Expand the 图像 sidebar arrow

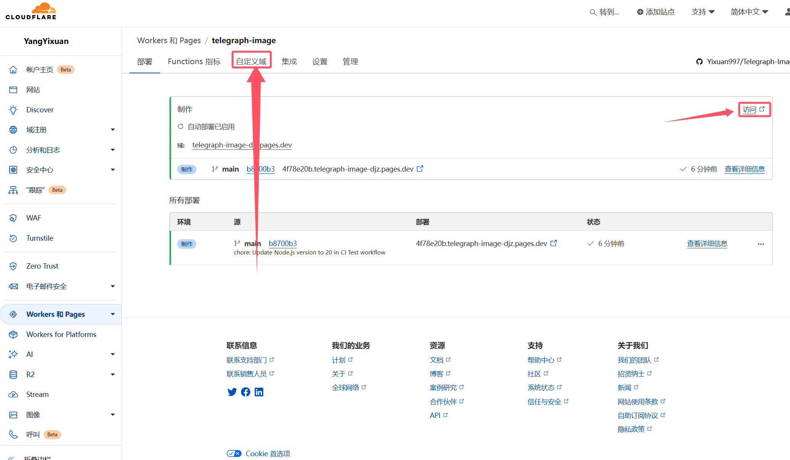point(113,415)
